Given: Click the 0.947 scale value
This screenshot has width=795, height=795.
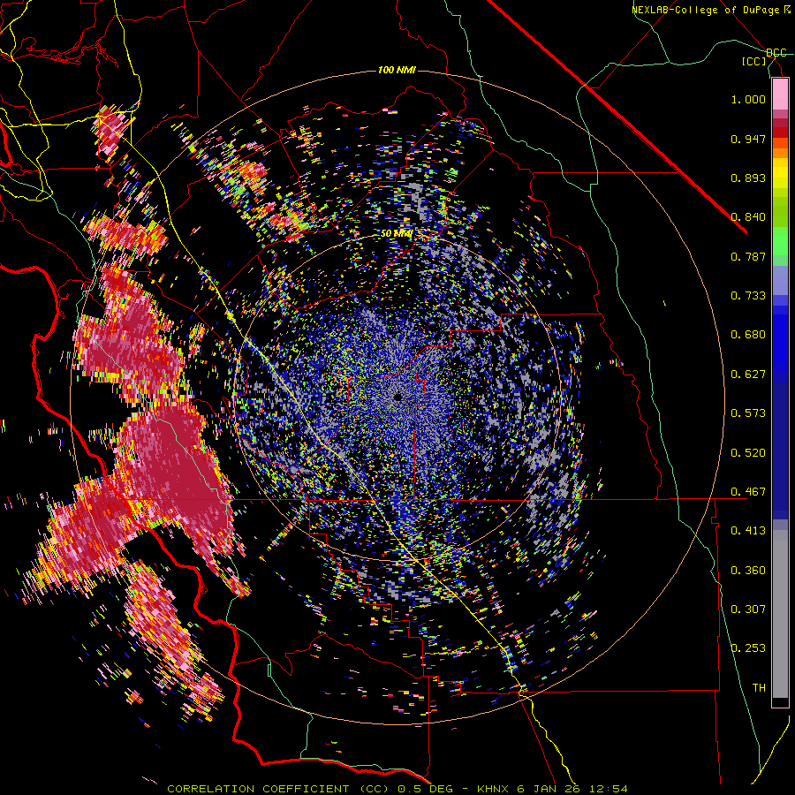Looking at the screenshot, I should click(x=748, y=139).
